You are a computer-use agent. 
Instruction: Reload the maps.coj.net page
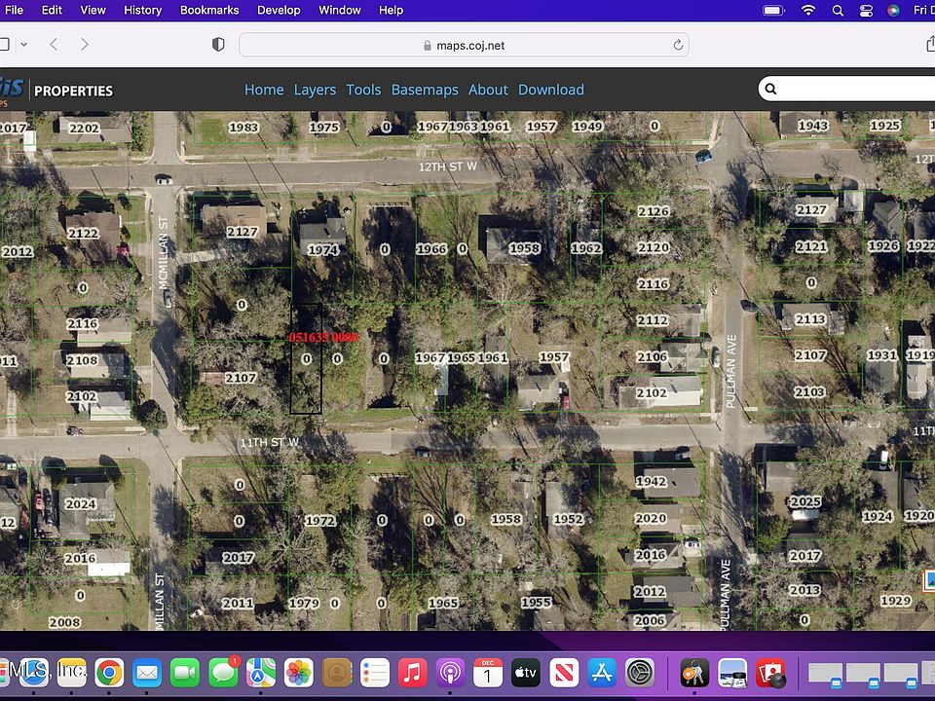(x=678, y=45)
